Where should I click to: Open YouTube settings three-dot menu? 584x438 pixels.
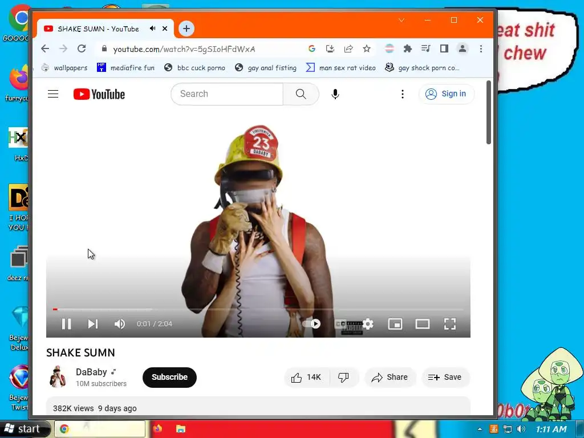point(402,94)
